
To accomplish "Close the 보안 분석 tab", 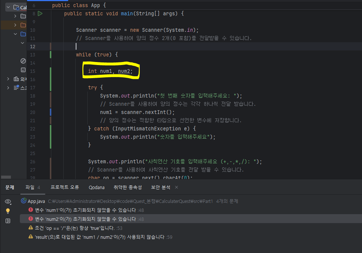I will pyautogui.click(x=177, y=187).
